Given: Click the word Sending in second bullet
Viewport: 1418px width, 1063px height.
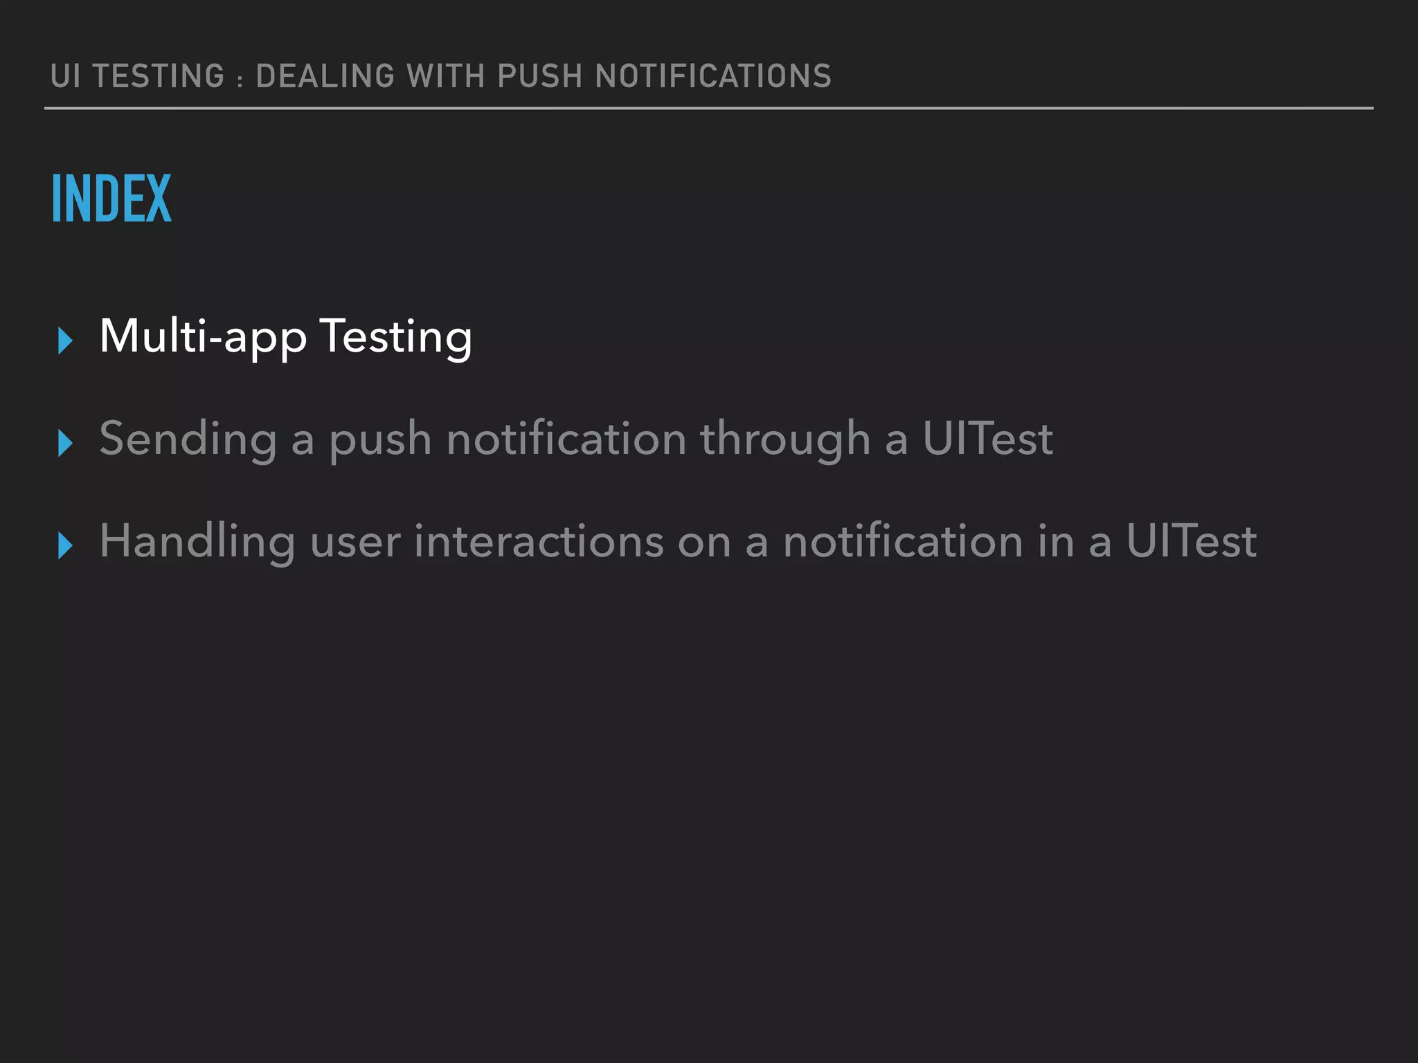Looking at the screenshot, I should [188, 439].
